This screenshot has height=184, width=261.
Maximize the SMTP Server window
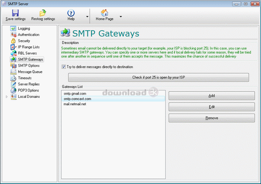(x=246, y=4)
